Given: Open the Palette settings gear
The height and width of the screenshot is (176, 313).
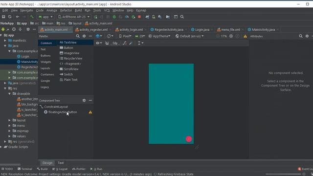Looking at the screenshot, I should coord(84,36).
